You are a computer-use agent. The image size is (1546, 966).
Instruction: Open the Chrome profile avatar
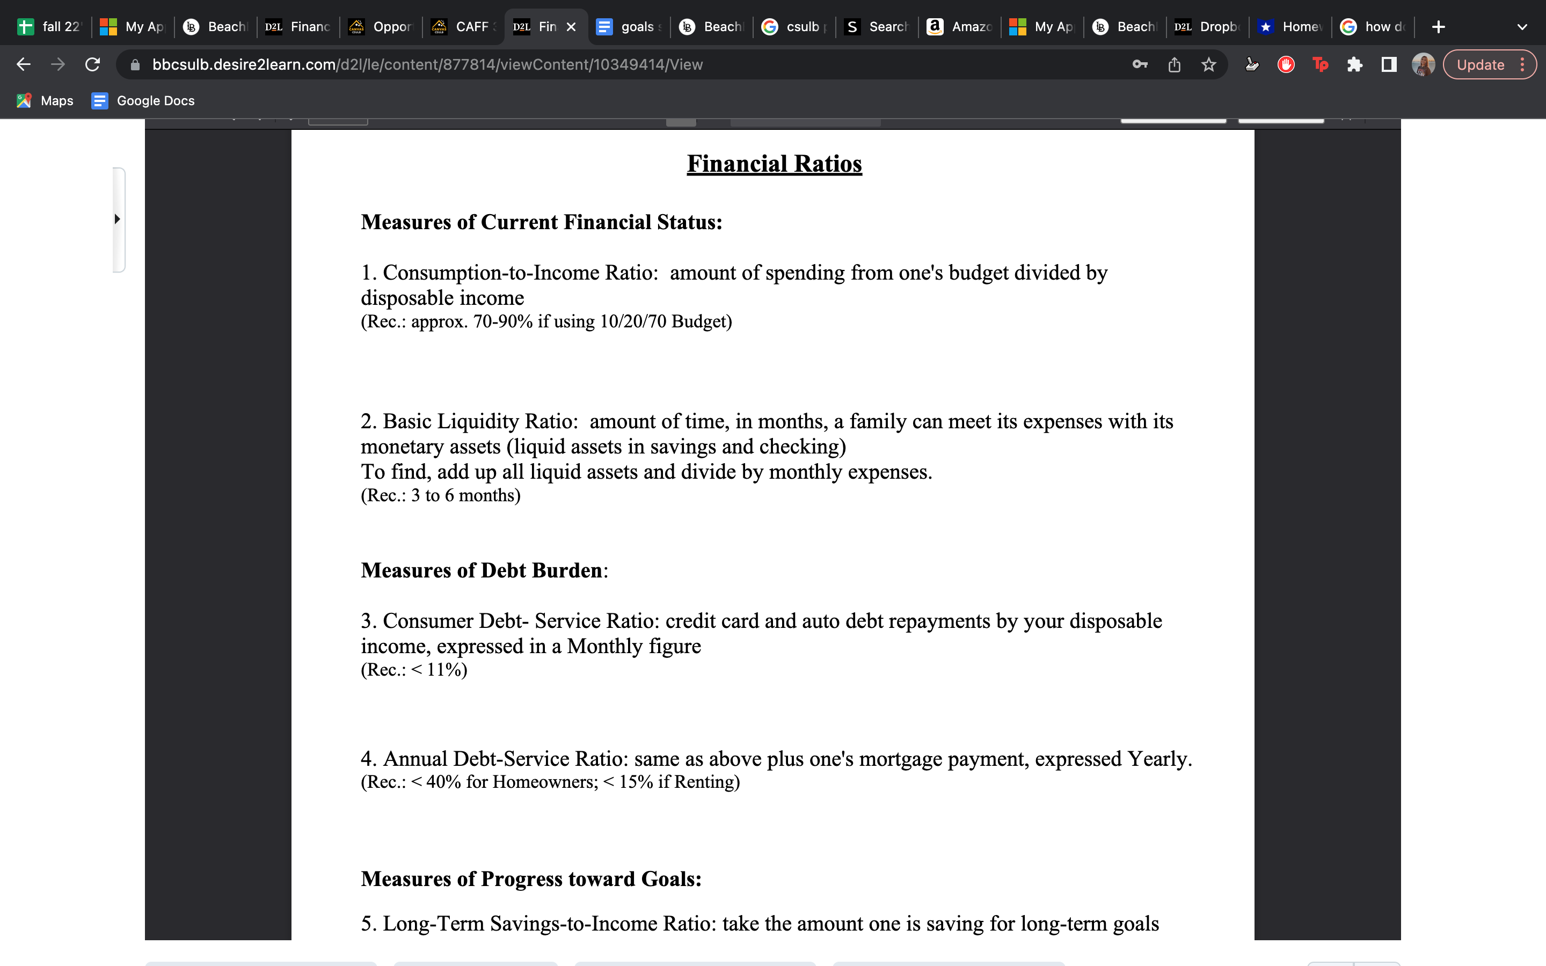tap(1423, 64)
